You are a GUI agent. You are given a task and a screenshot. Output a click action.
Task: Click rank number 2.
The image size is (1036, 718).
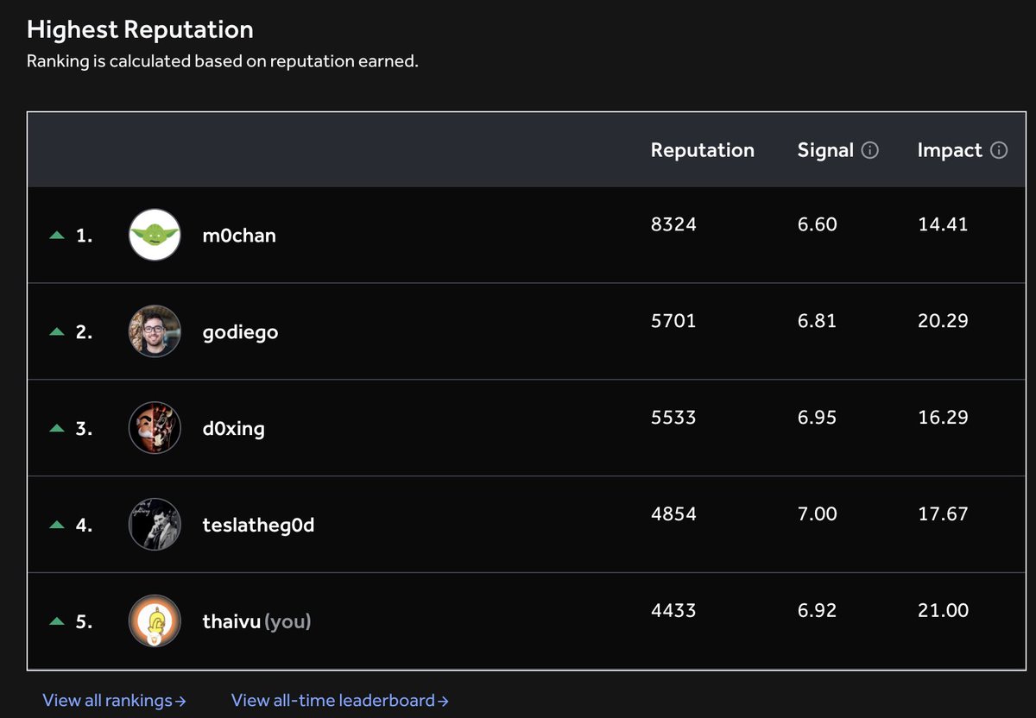click(x=84, y=331)
